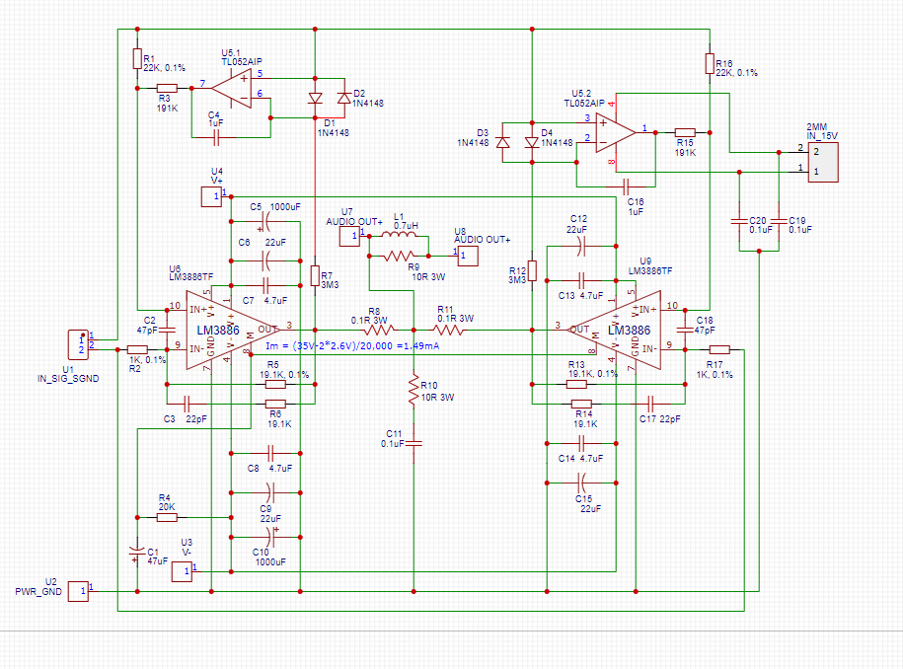Click the C13 4.7uF capacitor symbol
This screenshot has width=903, height=669.
pos(581,280)
